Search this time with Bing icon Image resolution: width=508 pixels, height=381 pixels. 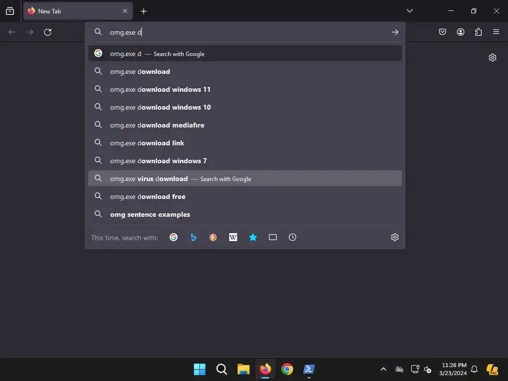point(193,237)
